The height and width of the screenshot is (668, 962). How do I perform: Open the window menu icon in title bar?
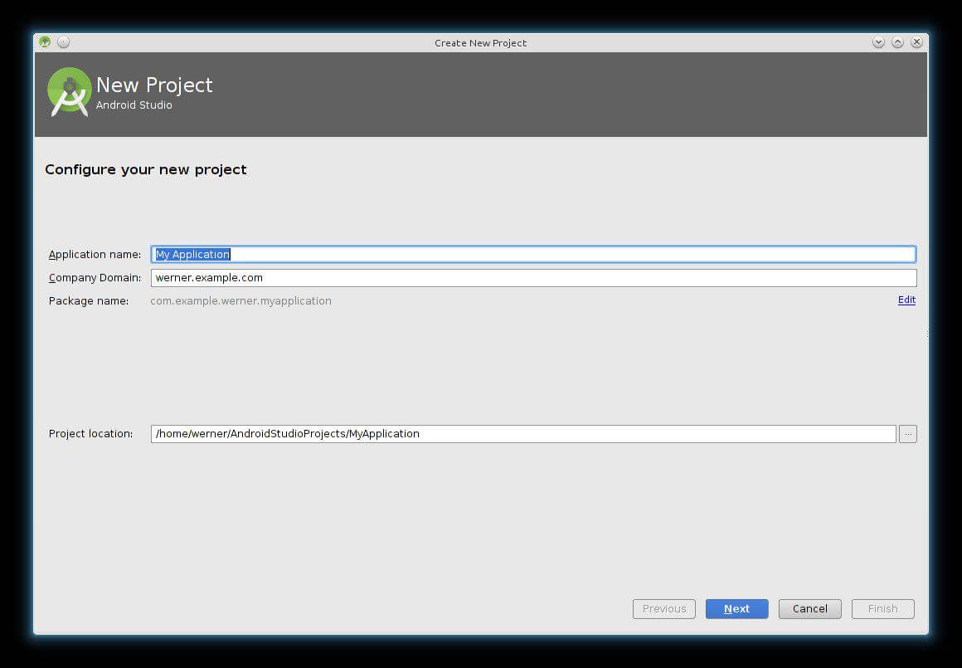point(45,42)
